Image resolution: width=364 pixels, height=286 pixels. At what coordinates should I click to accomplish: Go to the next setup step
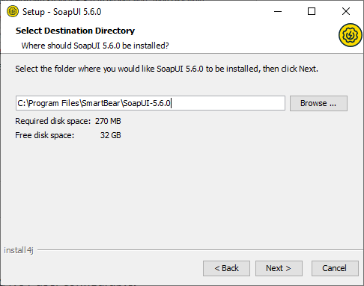click(279, 268)
